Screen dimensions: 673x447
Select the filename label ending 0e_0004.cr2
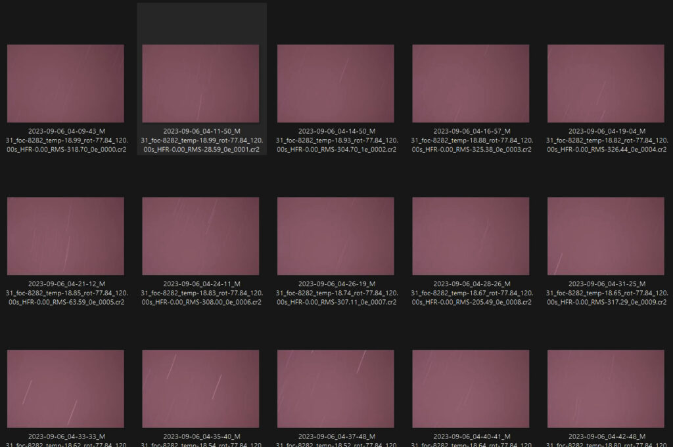point(605,140)
